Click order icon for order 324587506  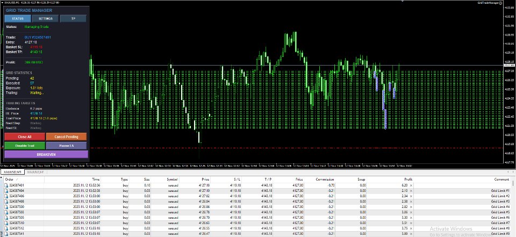6,218
